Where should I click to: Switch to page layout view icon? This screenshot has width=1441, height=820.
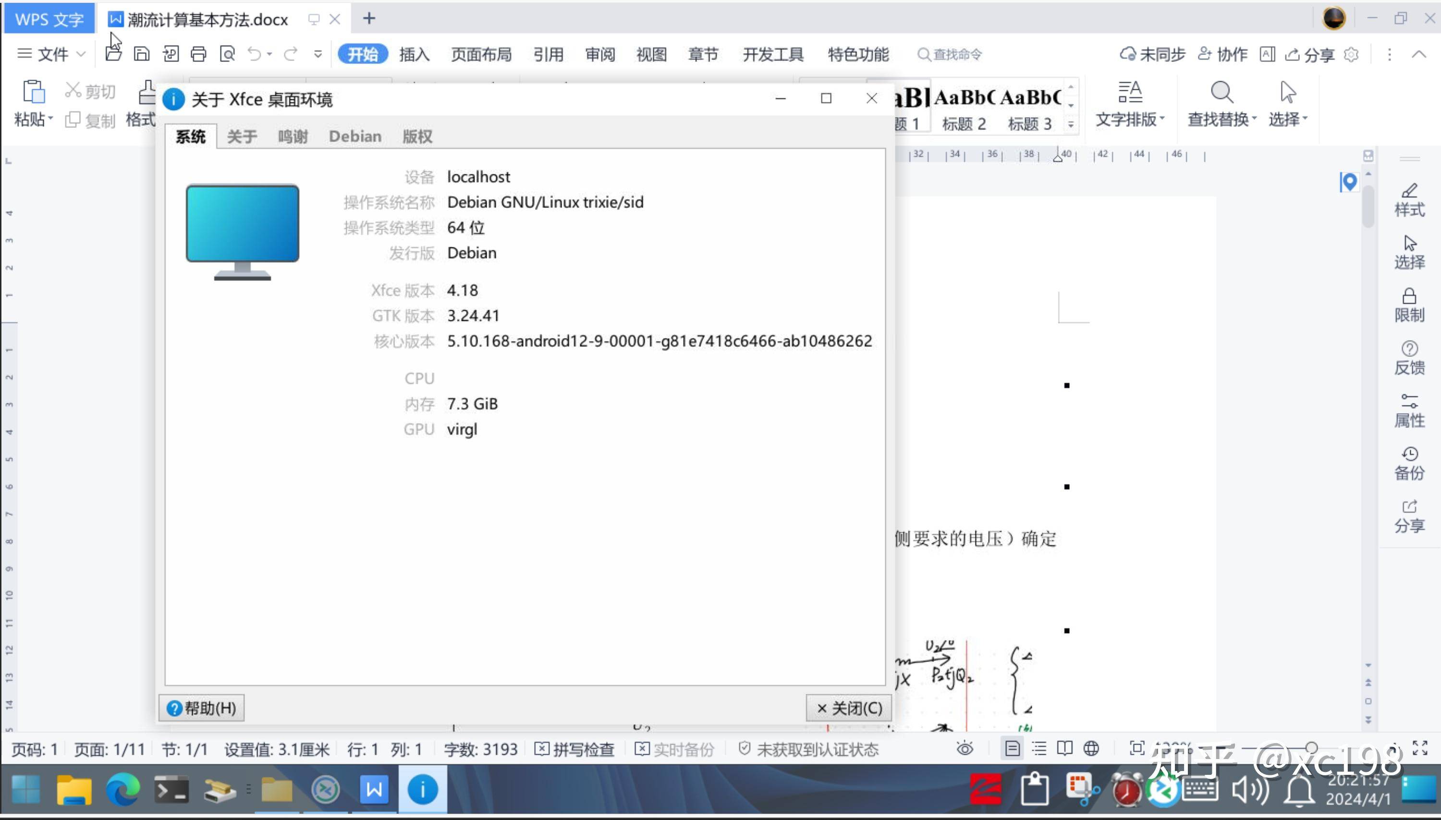pyautogui.click(x=1012, y=748)
